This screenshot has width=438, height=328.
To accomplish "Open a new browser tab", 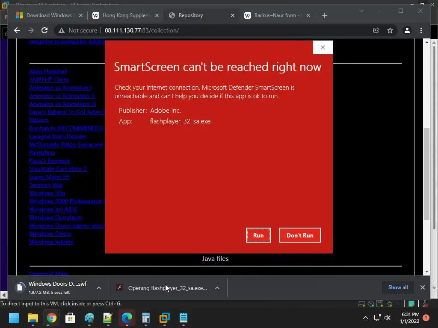I will [x=324, y=15].
